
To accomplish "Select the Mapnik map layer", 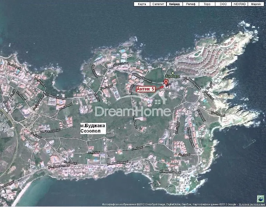I will (x=256, y=4).
